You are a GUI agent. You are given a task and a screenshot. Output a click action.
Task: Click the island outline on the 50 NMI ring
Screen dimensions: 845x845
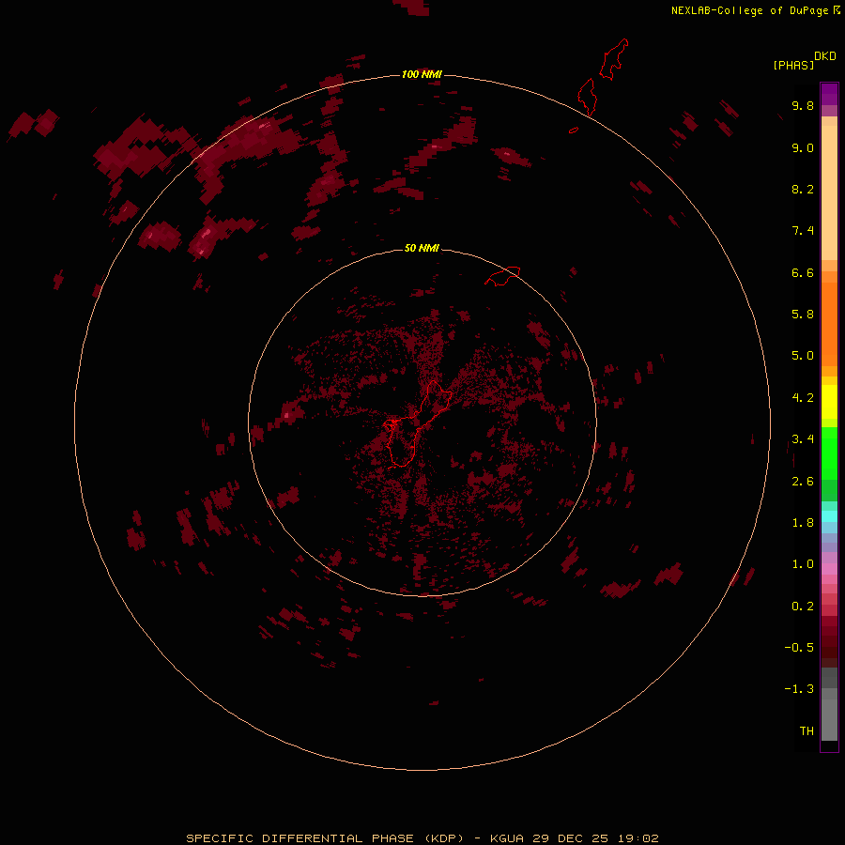502,276
